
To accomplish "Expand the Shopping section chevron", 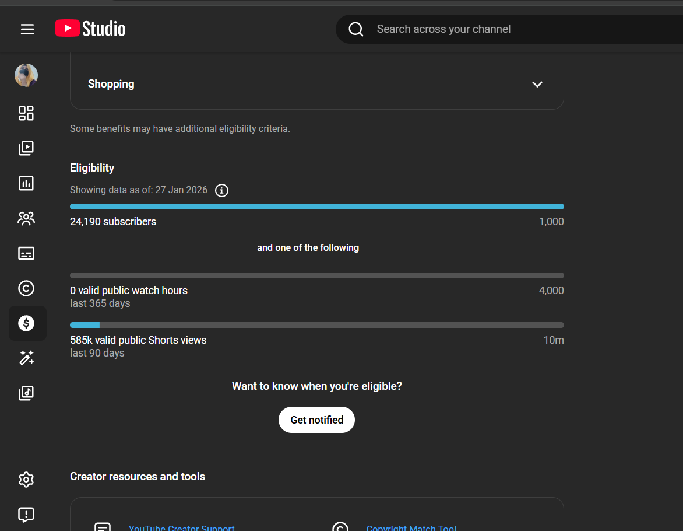I will tap(537, 85).
